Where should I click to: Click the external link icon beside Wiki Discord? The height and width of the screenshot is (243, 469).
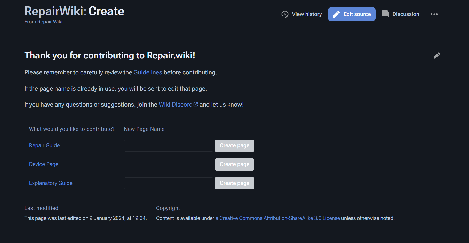click(196, 104)
